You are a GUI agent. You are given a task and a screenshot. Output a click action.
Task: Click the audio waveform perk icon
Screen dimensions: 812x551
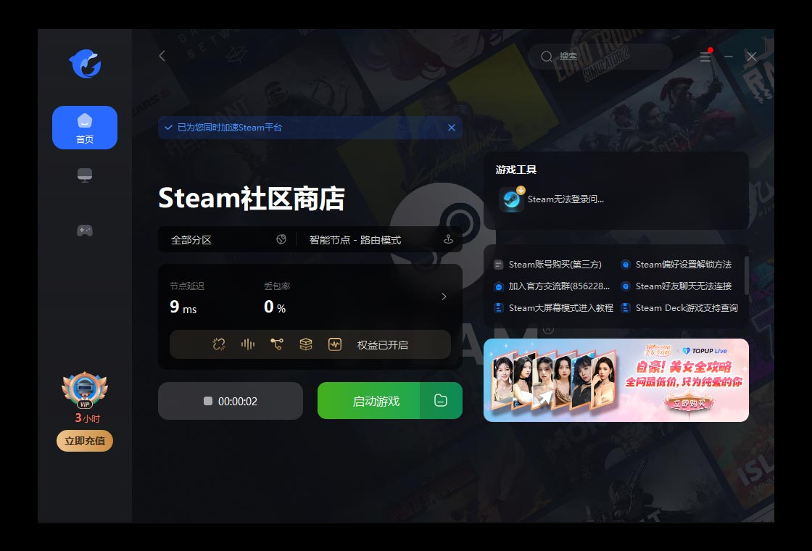[x=248, y=344]
